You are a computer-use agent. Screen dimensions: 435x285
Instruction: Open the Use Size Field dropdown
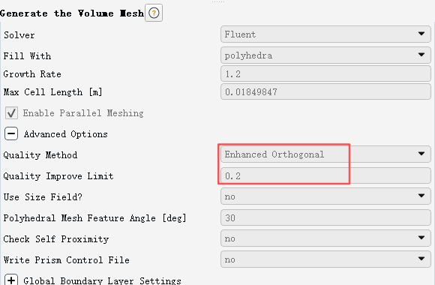(x=325, y=196)
